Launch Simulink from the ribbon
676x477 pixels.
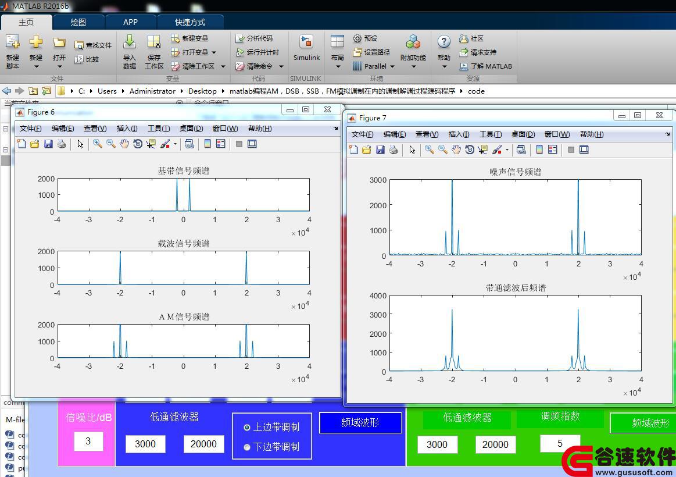306,42
